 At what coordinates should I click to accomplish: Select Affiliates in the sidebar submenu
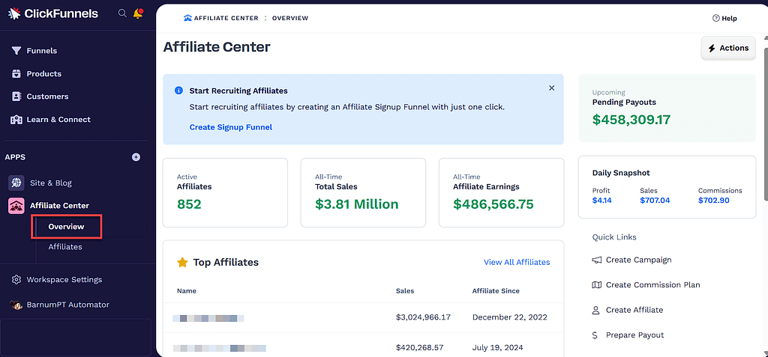click(65, 247)
